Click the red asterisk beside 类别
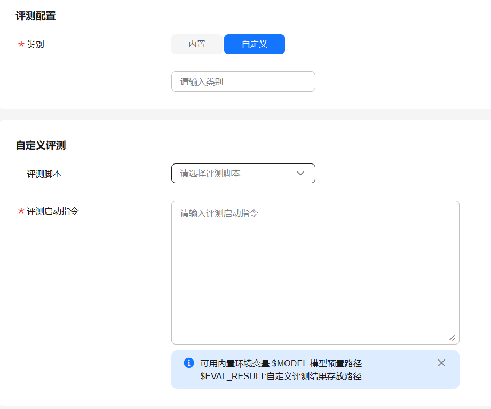The width and height of the screenshot is (491, 409). (21, 45)
